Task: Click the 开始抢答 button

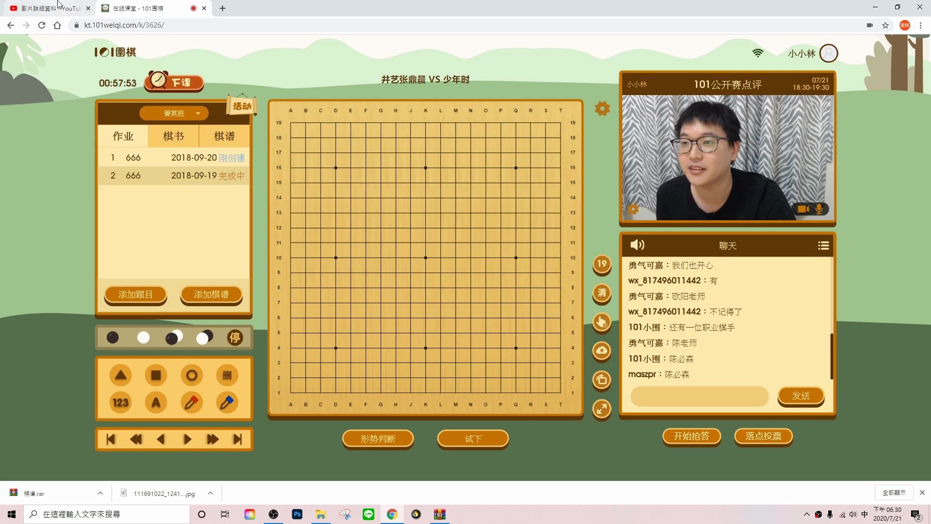Action: [x=691, y=436]
